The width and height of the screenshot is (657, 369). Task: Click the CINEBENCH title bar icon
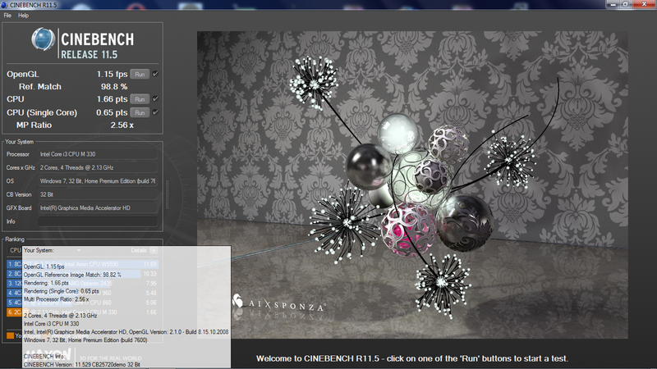[4, 5]
